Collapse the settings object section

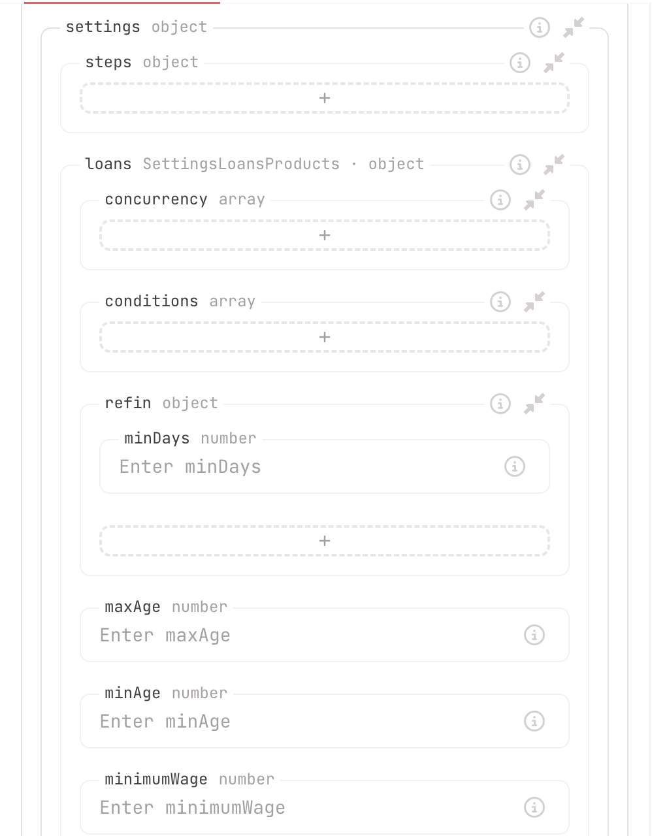pos(574,27)
